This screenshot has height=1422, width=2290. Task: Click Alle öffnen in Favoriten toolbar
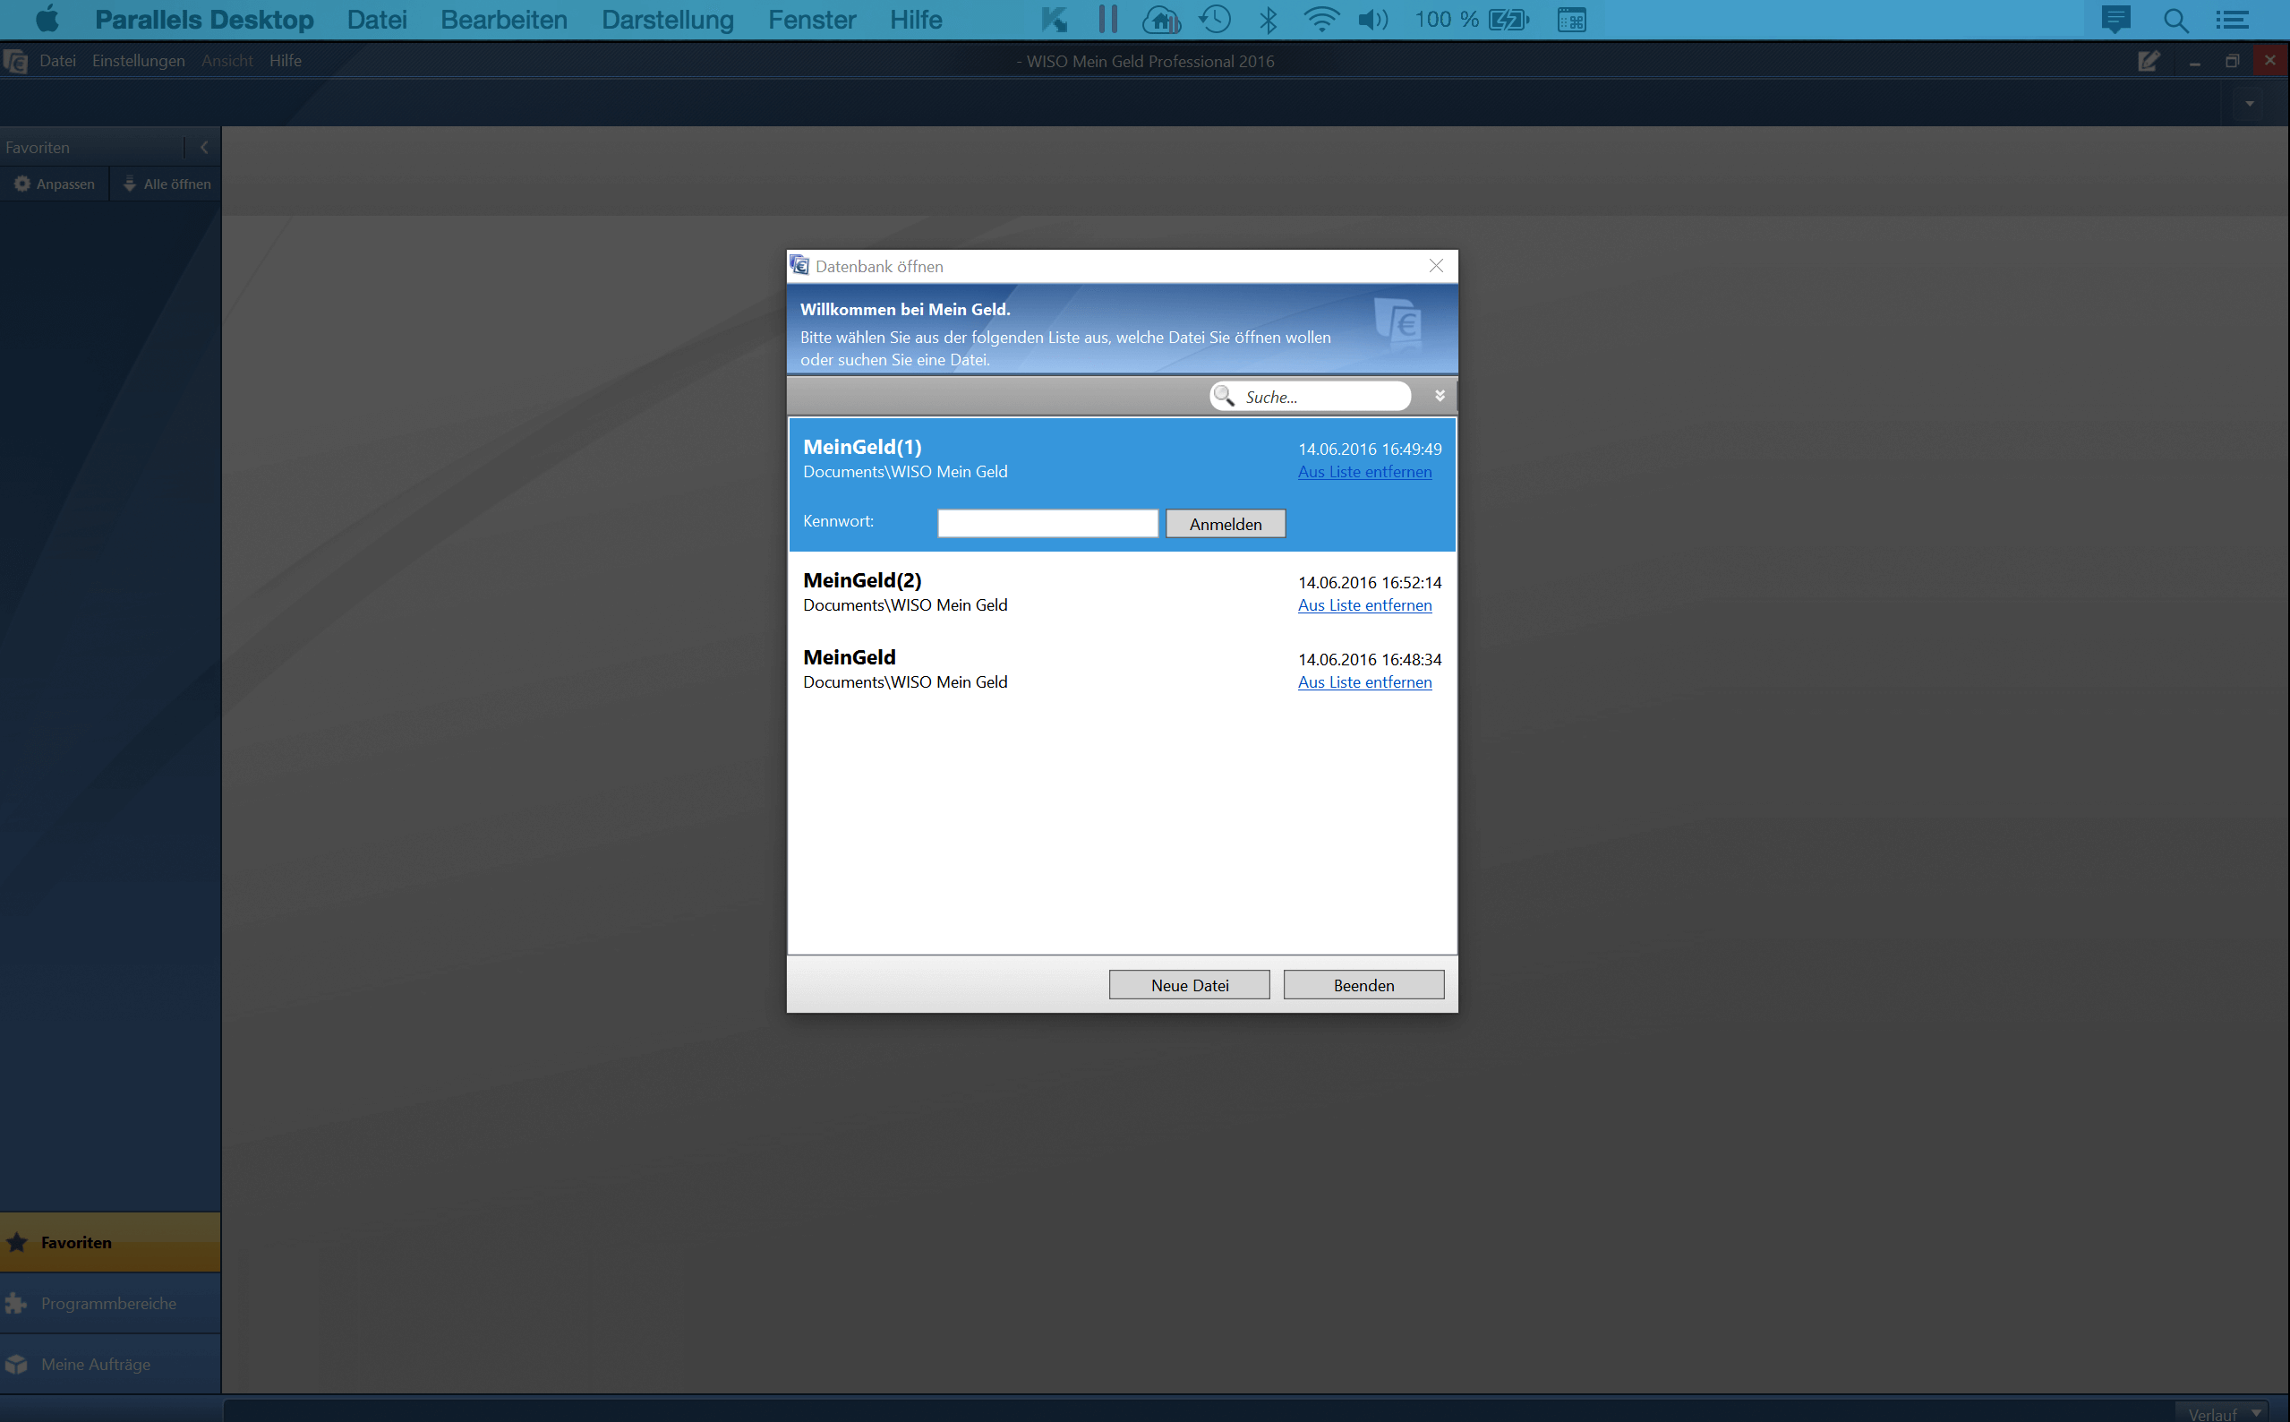coord(167,184)
